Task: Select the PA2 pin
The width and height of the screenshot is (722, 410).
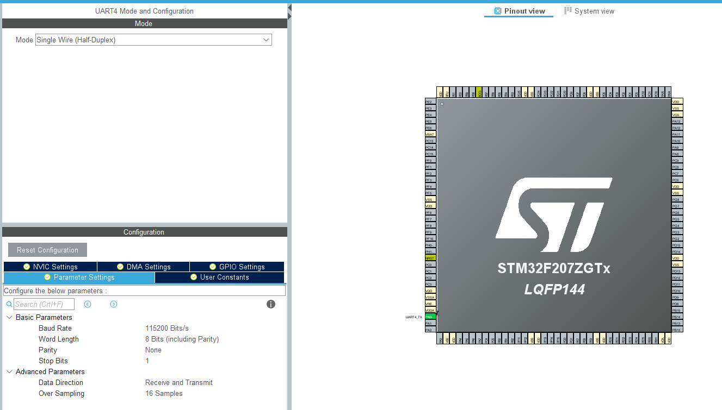Action: tap(430, 330)
